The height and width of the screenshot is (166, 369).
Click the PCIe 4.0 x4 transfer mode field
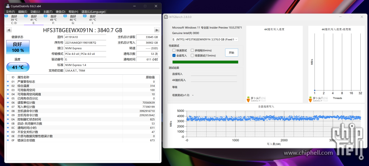click(85, 54)
